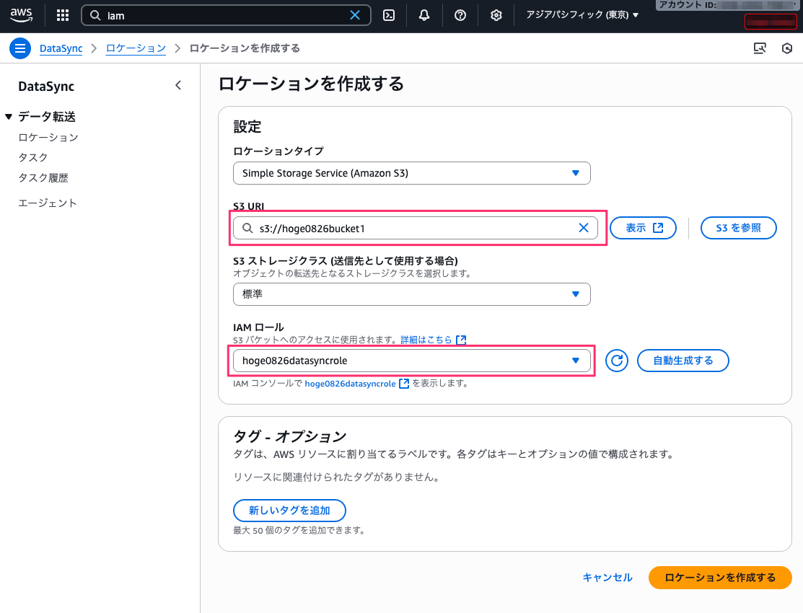Clear the S3 URI value

click(x=583, y=228)
